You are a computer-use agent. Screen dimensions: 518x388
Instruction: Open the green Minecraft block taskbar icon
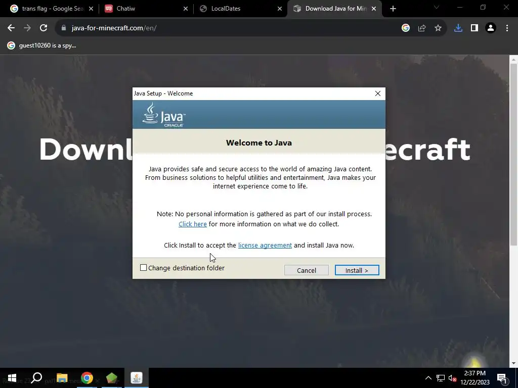pyautogui.click(x=112, y=378)
